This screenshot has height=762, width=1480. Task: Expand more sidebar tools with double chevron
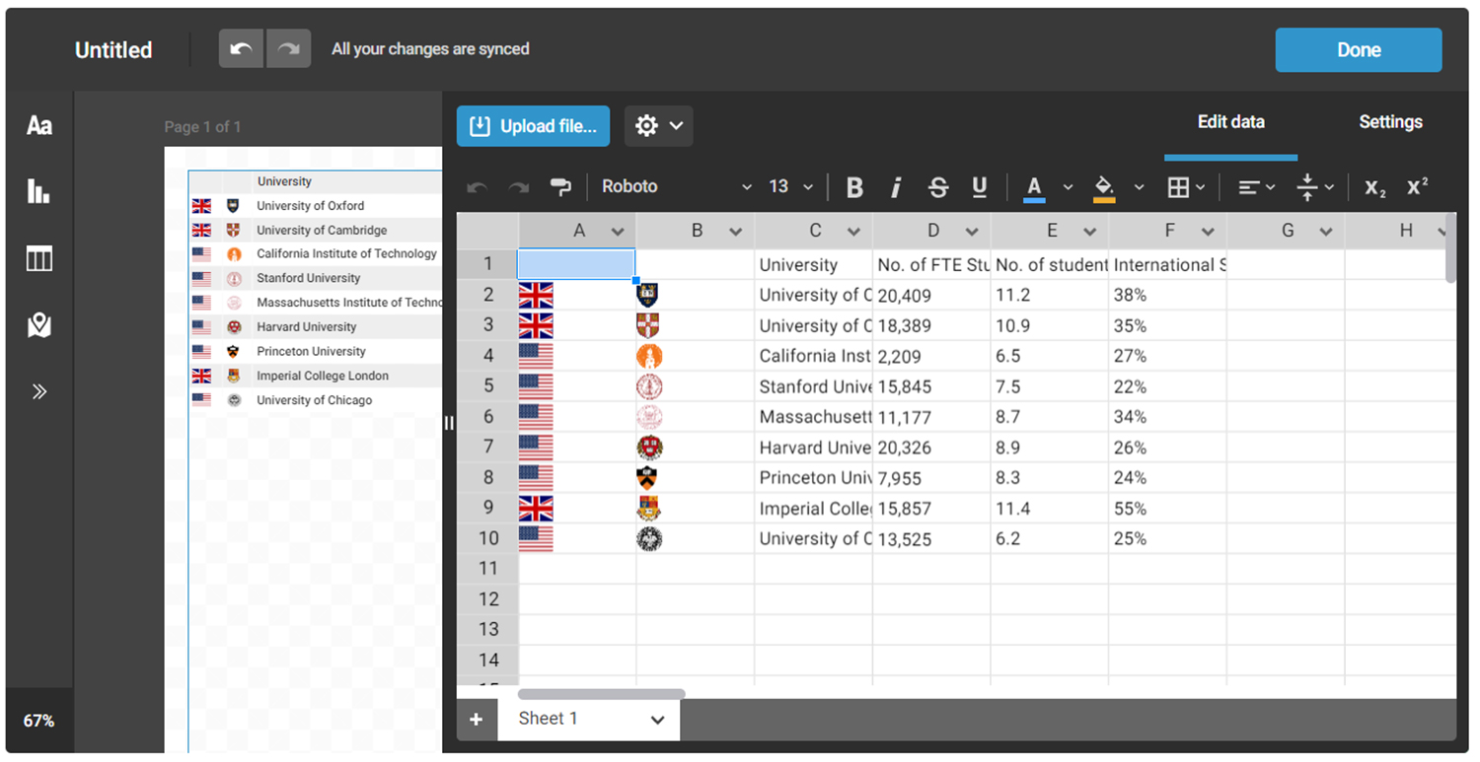pos(39,391)
